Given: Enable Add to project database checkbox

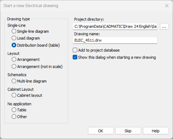Looking at the screenshot, I should [x=75, y=50].
